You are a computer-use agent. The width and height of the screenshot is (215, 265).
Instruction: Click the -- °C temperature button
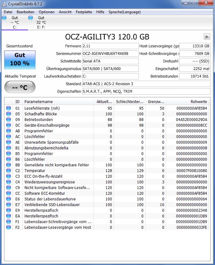coord(20,87)
